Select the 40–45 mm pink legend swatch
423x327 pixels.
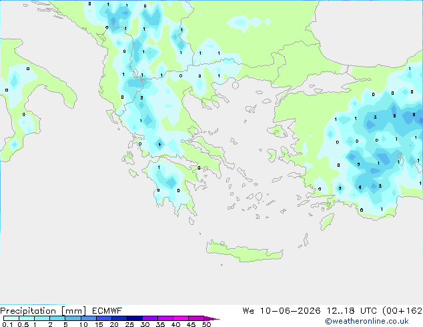pos(181,318)
